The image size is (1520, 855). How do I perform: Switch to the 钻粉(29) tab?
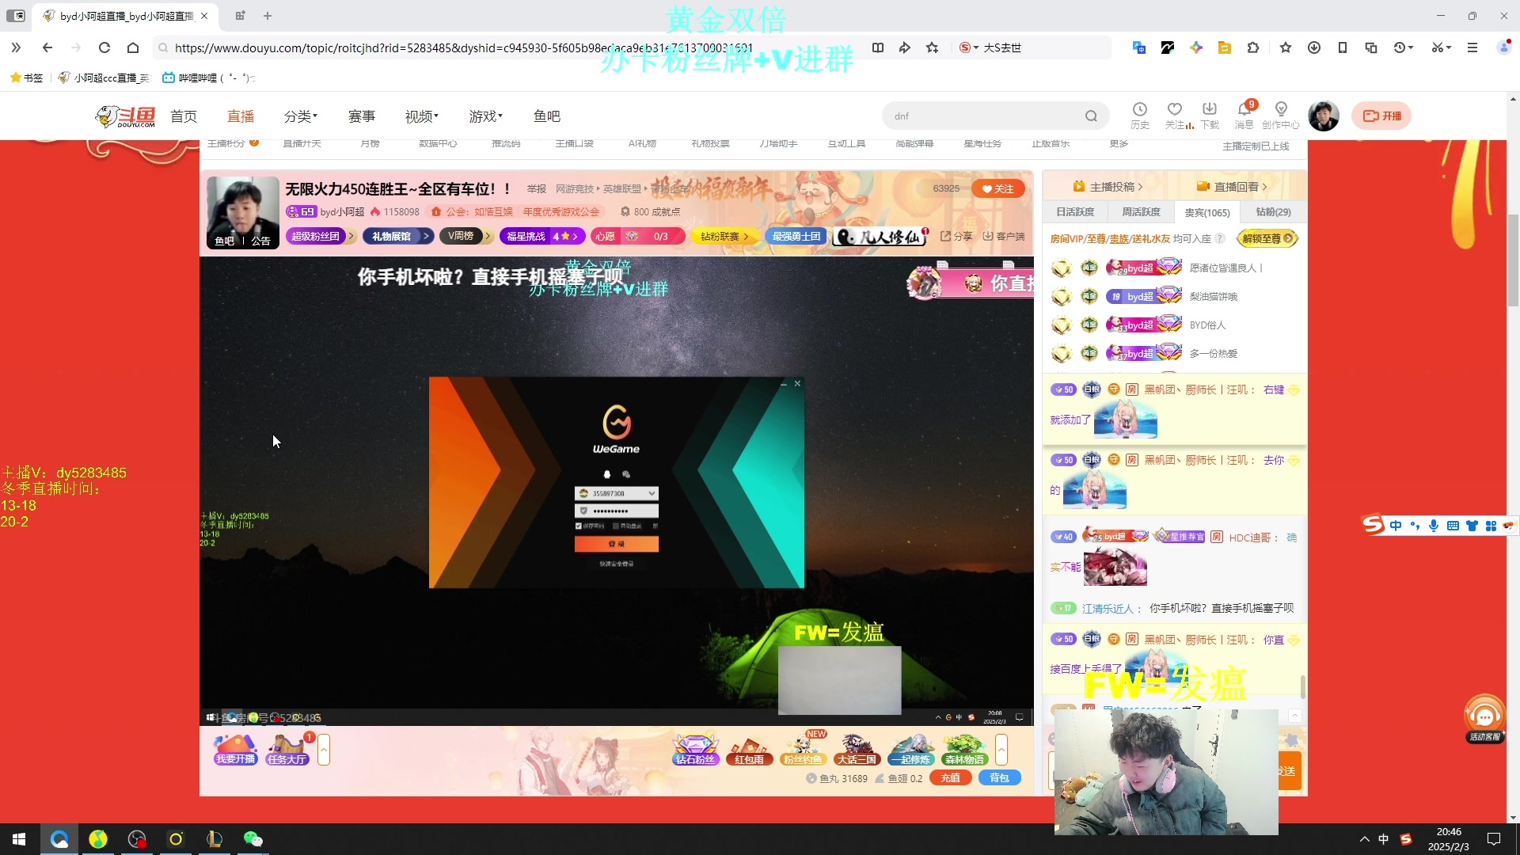click(x=1273, y=212)
